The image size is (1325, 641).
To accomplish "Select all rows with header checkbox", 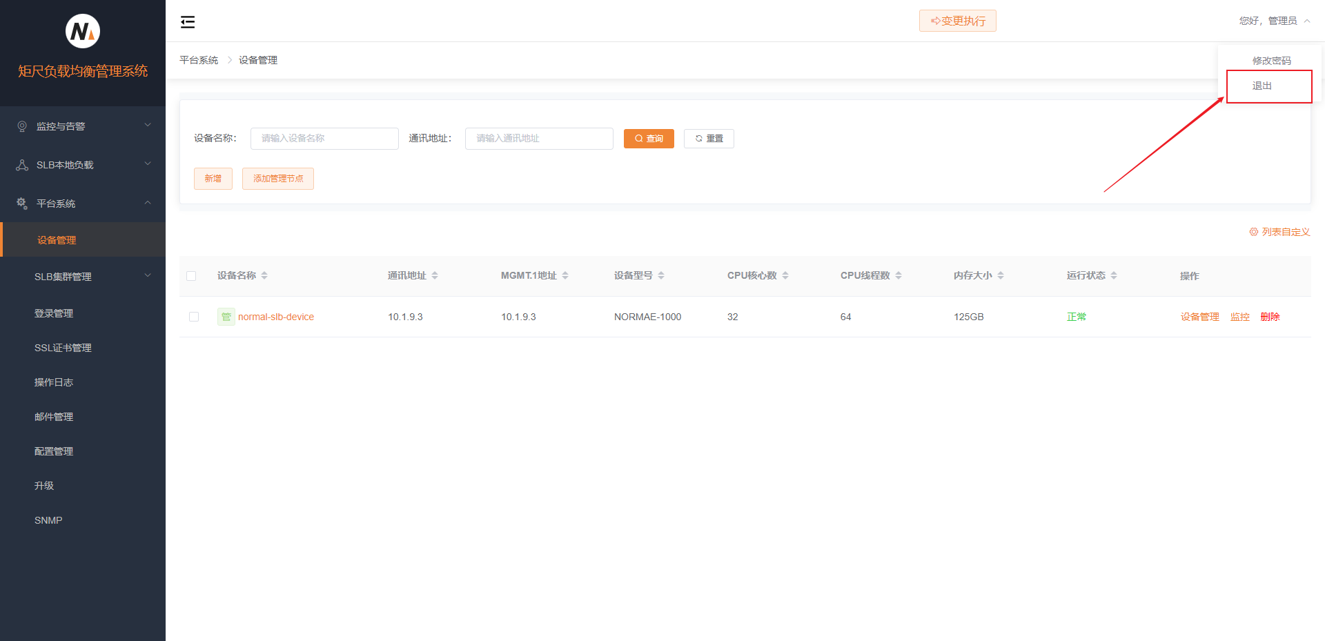I will tap(191, 276).
